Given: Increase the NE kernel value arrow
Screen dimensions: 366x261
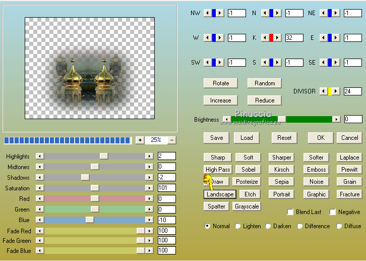Looking at the screenshot, I should [336, 13].
